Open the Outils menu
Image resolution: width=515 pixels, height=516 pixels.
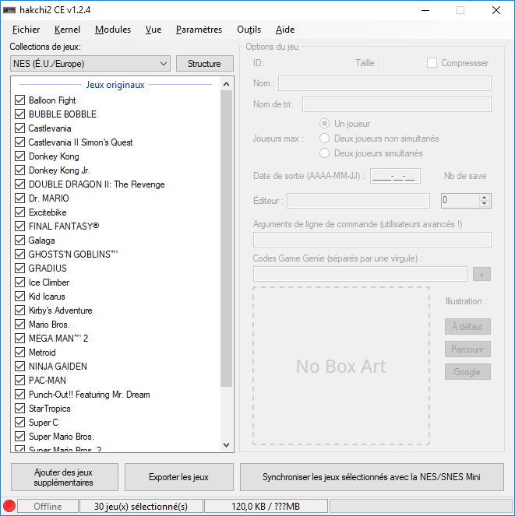[249, 30]
